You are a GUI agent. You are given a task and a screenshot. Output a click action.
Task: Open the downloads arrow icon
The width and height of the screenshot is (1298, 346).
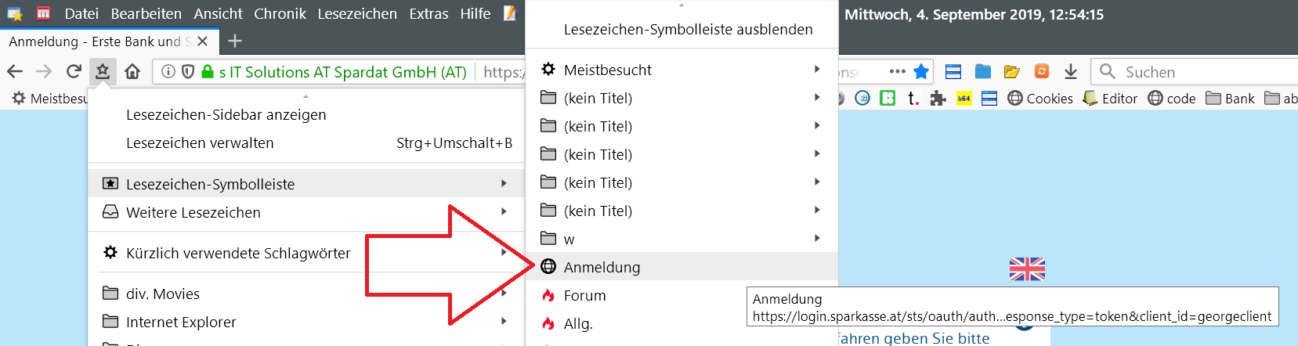click(1071, 72)
